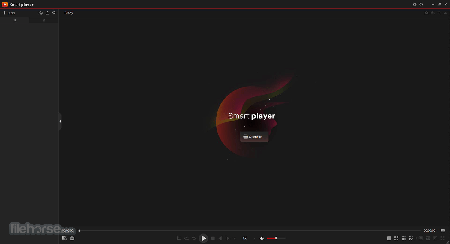Viewport: 450px width, 244px height.
Task: Click the OpenFile button
Action: point(254,137)
